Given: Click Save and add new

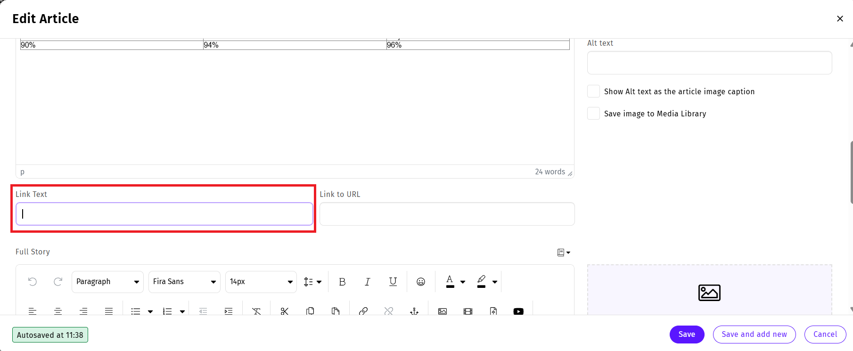Looking at the screenshot, I should pyautogui.click(x=754, y=335).
